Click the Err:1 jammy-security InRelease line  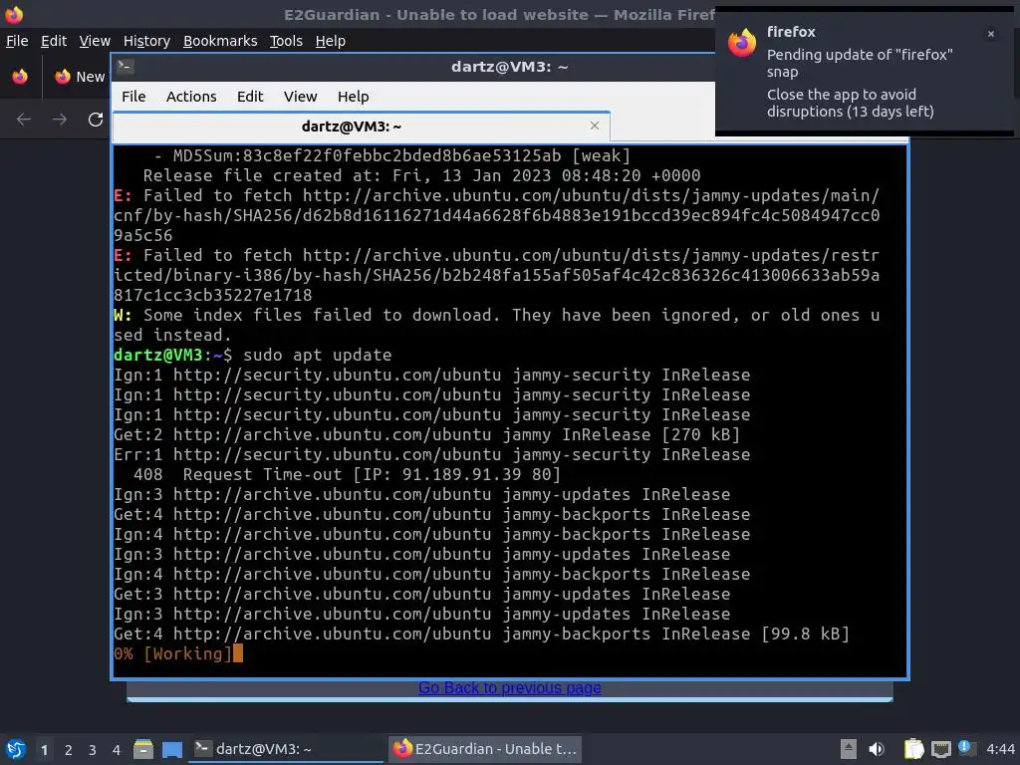432,454
